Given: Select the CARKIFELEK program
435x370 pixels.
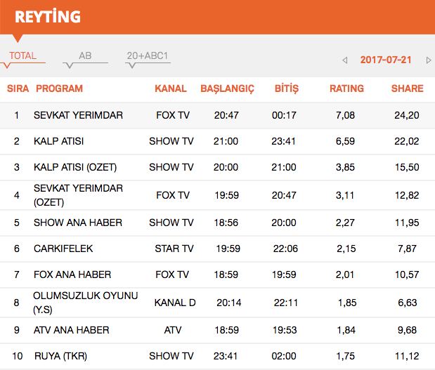Looking at the screenshot, I should tap(63, 249).
